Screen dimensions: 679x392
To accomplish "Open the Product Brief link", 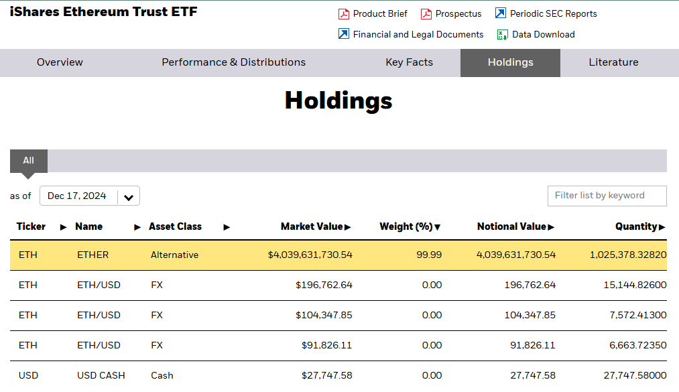I will tap(380, 14).
